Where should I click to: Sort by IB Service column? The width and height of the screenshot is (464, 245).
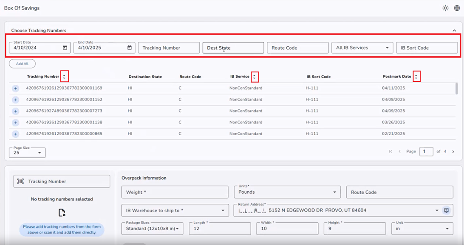255,77
